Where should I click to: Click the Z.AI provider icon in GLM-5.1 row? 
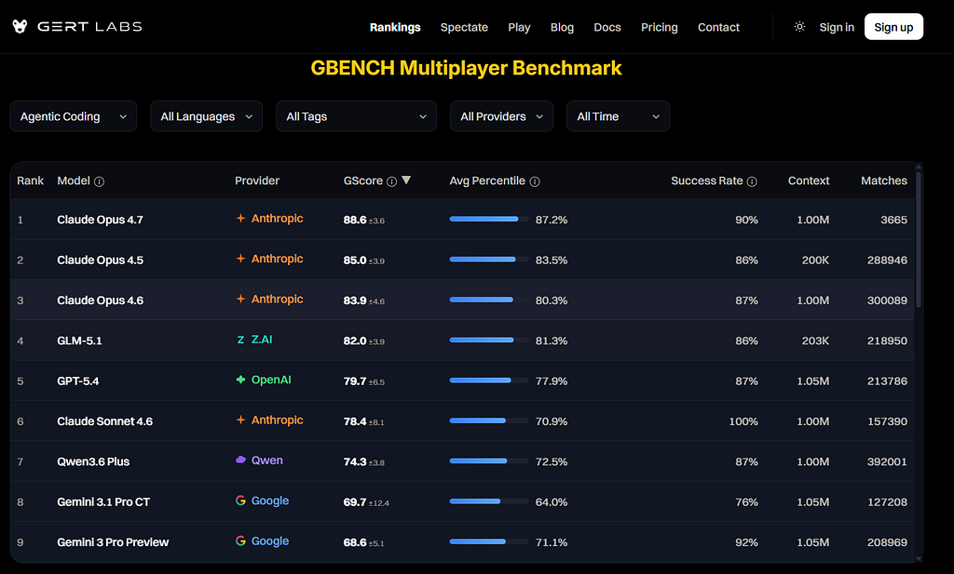(x=241, y=340)
